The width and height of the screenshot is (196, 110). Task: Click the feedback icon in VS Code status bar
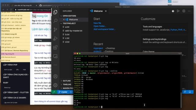click(x=185, y=92)
